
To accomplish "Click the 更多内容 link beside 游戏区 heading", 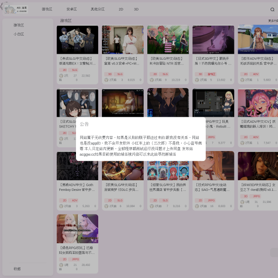I will click(273, 21).
